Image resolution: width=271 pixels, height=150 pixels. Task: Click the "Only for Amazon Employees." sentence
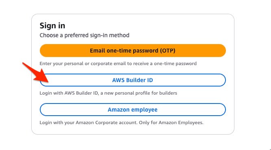point(171,123)
